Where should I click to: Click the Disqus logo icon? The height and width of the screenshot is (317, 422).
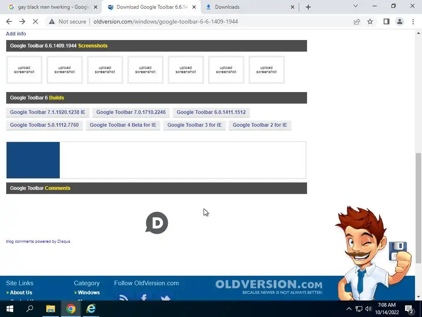[157, 222]
